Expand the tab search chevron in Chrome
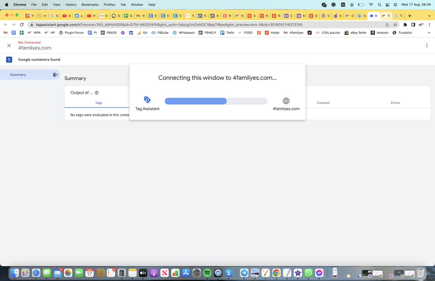Viewport: 435px width, 281px height. click(429, 16)
